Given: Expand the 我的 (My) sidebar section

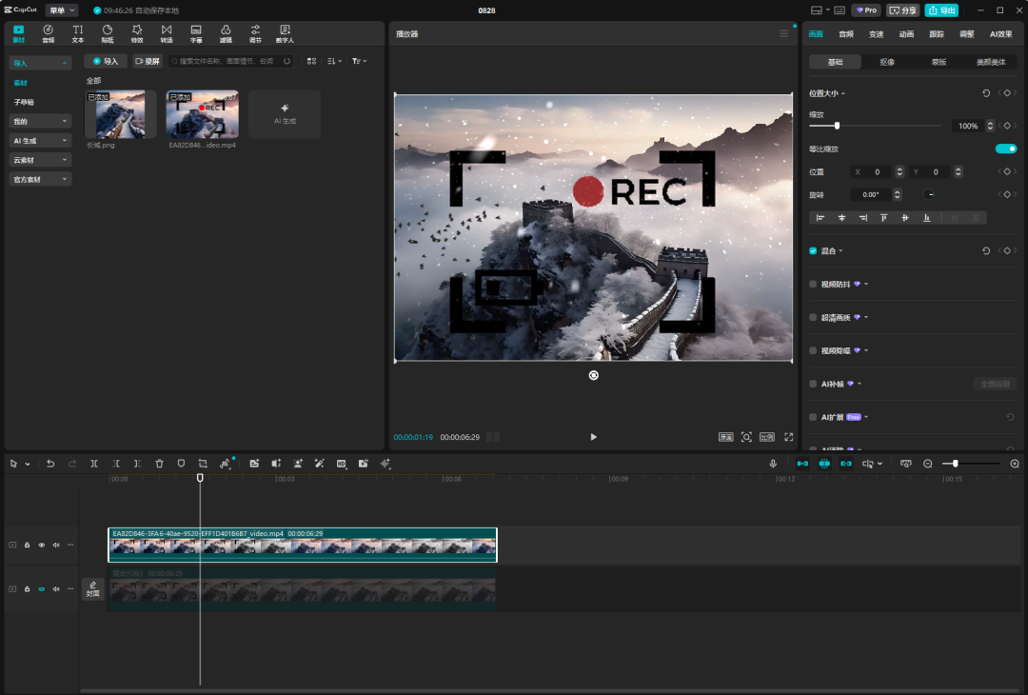Looking at the screenshot, I should pos(40,121).
